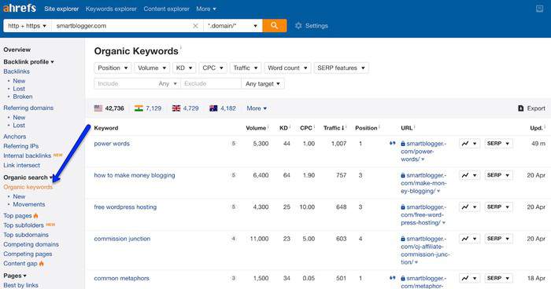Click the orange search magnifier button
Viewport: 551px width, 289px height.
tap(275, 26)
